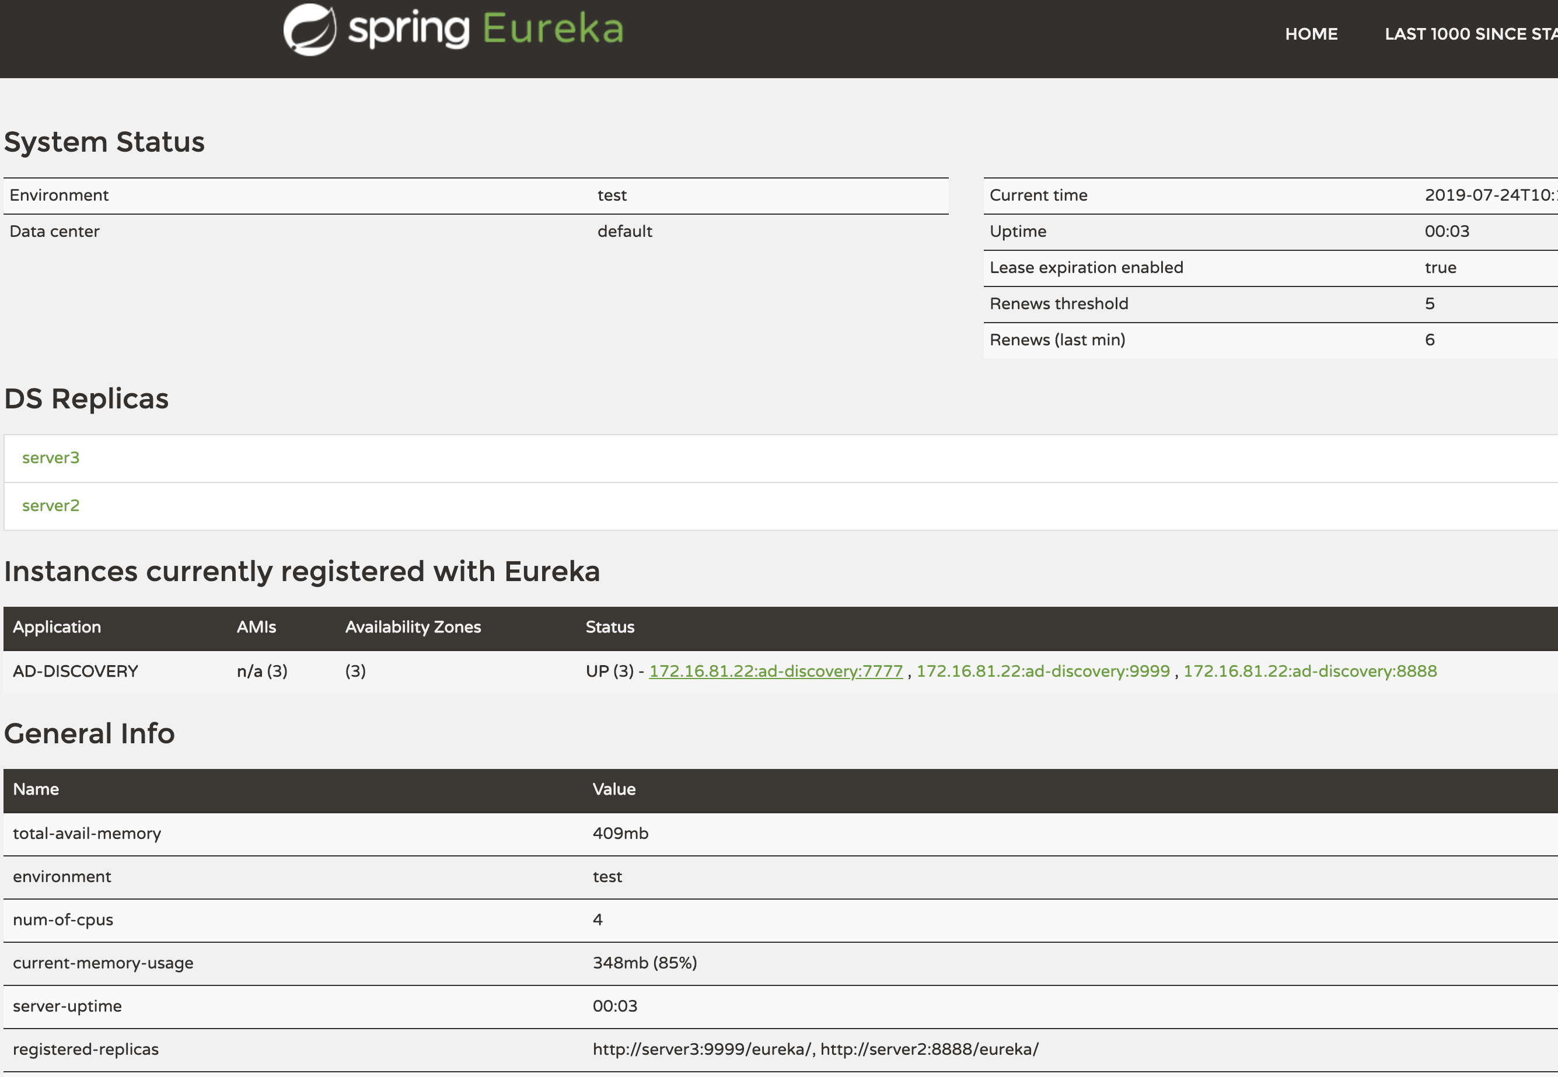The image size is (1558, 1077).
Task: Open the server3 replica link
Action: click(51, 457)
